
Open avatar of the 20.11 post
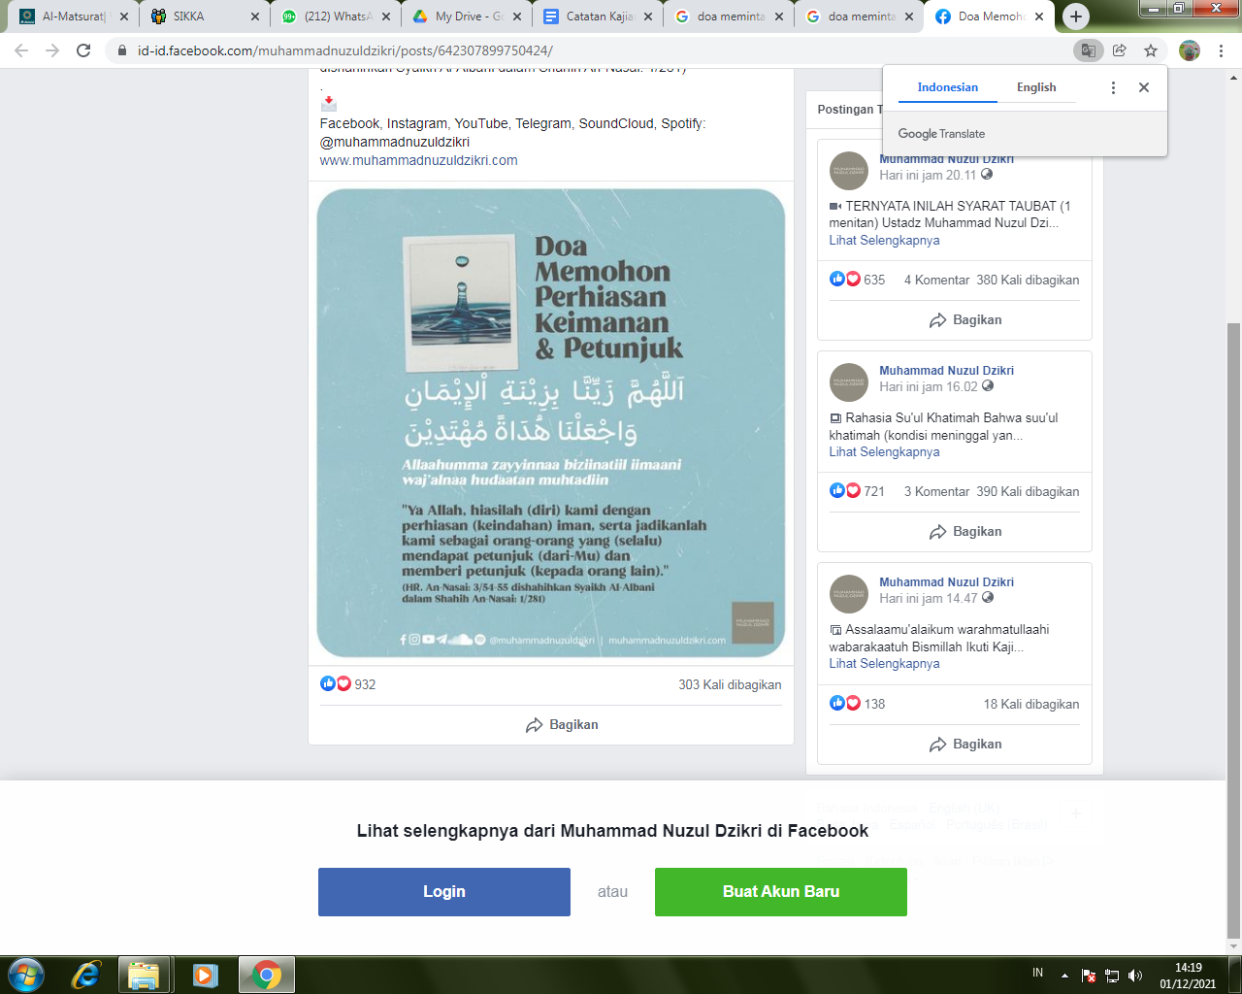849,171
